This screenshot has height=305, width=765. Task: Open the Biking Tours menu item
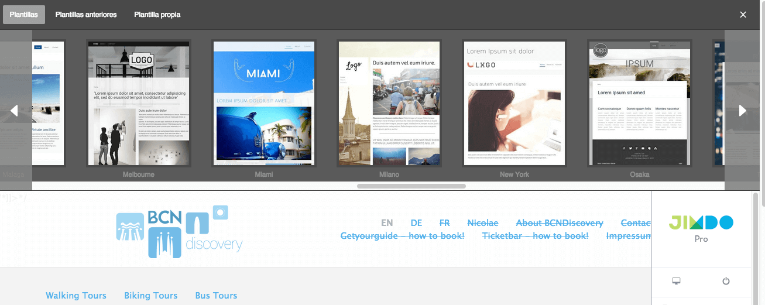pos(150,296)
